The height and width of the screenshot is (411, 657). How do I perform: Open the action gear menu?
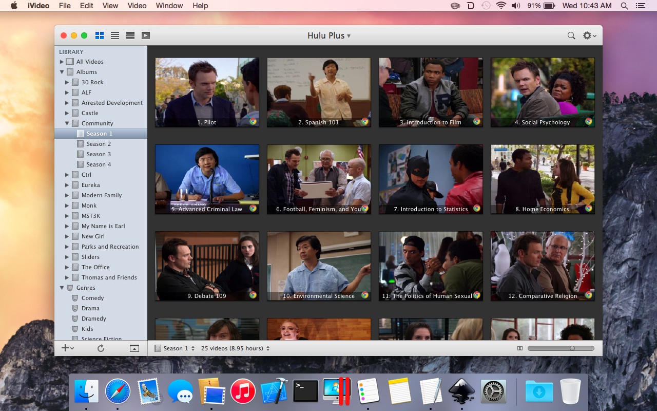587,35
